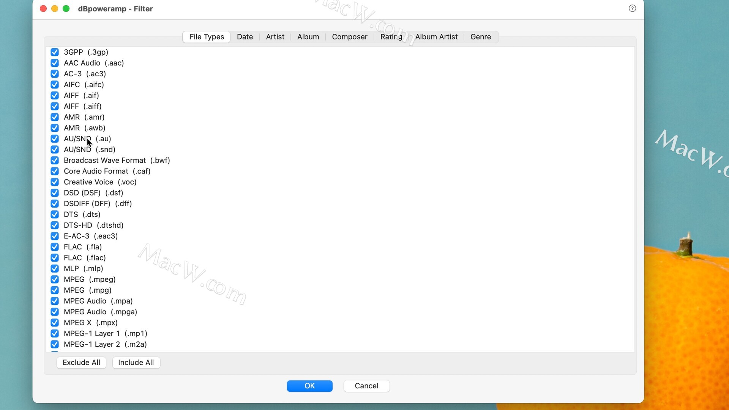Select the AU/SND (.au) label text
Image resolution: width=729 pixels, height=410 pixels.
87,139
